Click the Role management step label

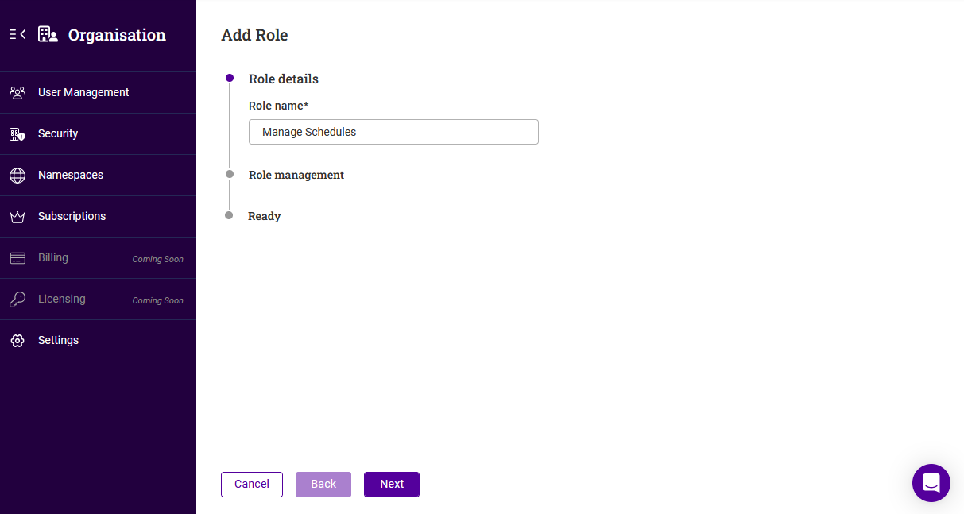click(x=296, y=175)
